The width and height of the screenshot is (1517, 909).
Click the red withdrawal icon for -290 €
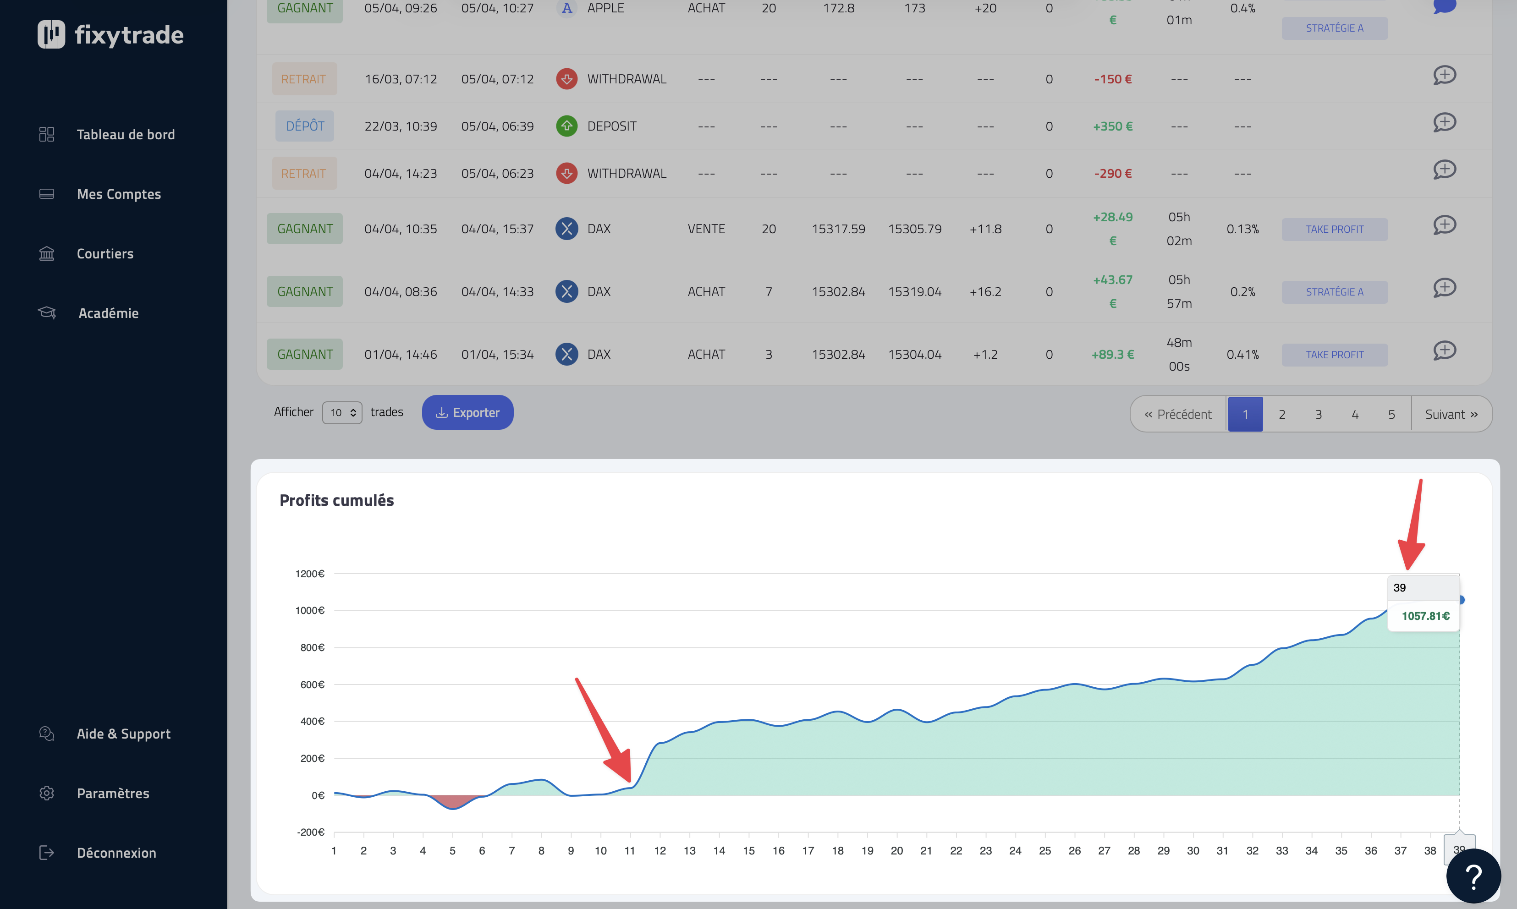(x=567, y=173)
